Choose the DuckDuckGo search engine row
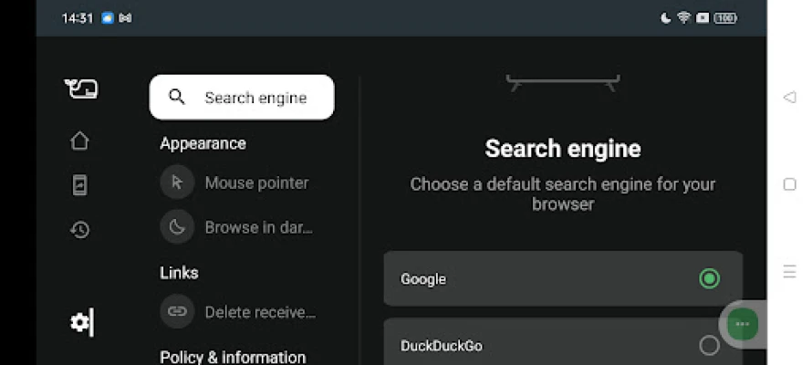Image resolution: width=812 pixels, height=365 pixels. coord(547,345)
